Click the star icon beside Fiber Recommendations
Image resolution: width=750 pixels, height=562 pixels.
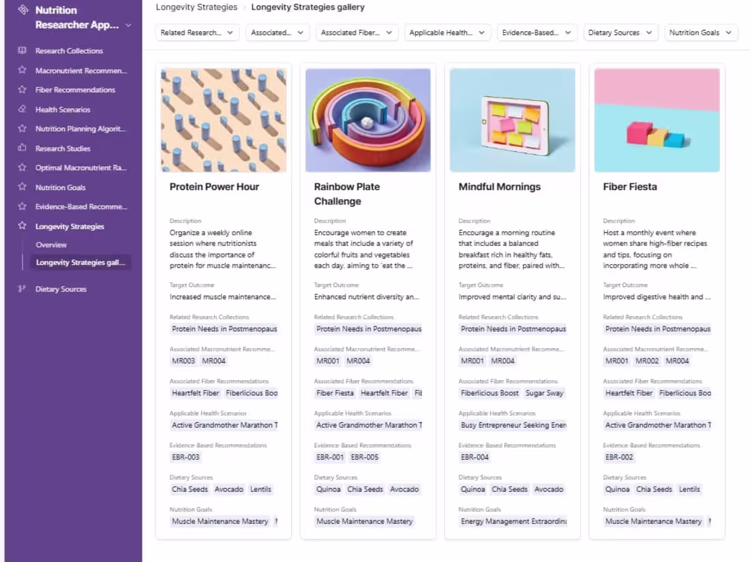[22, 89]
